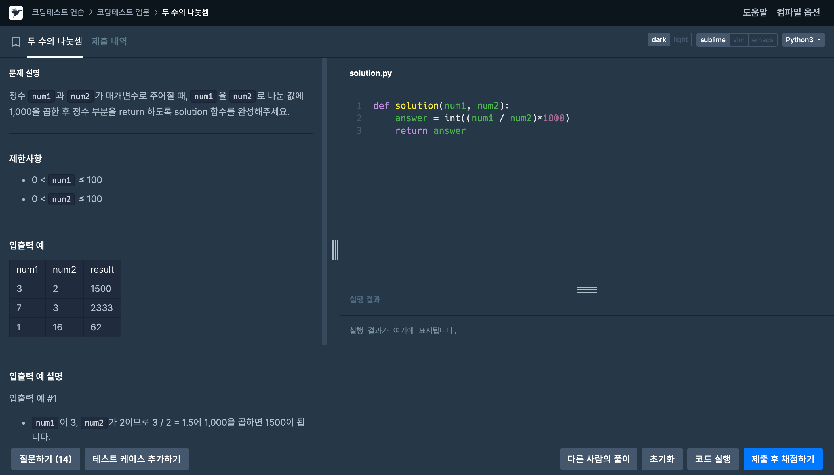Click the 실행 결과 panel header
The height and width of the screenshot is (475, 834).
pyautogui.click(x=365, y=299)
